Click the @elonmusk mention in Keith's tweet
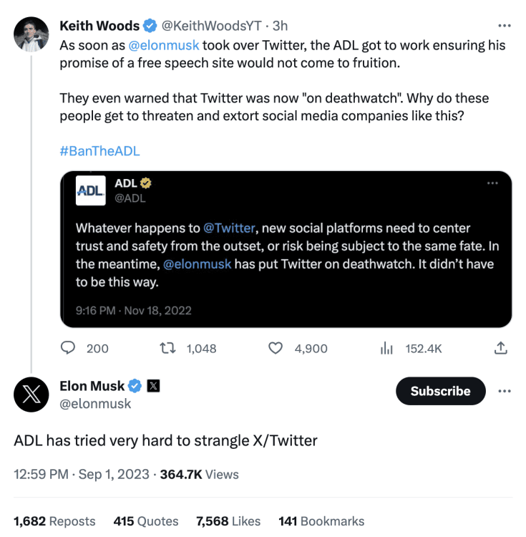526x537 pixels. pyautogui.click(x=163, y=45)
